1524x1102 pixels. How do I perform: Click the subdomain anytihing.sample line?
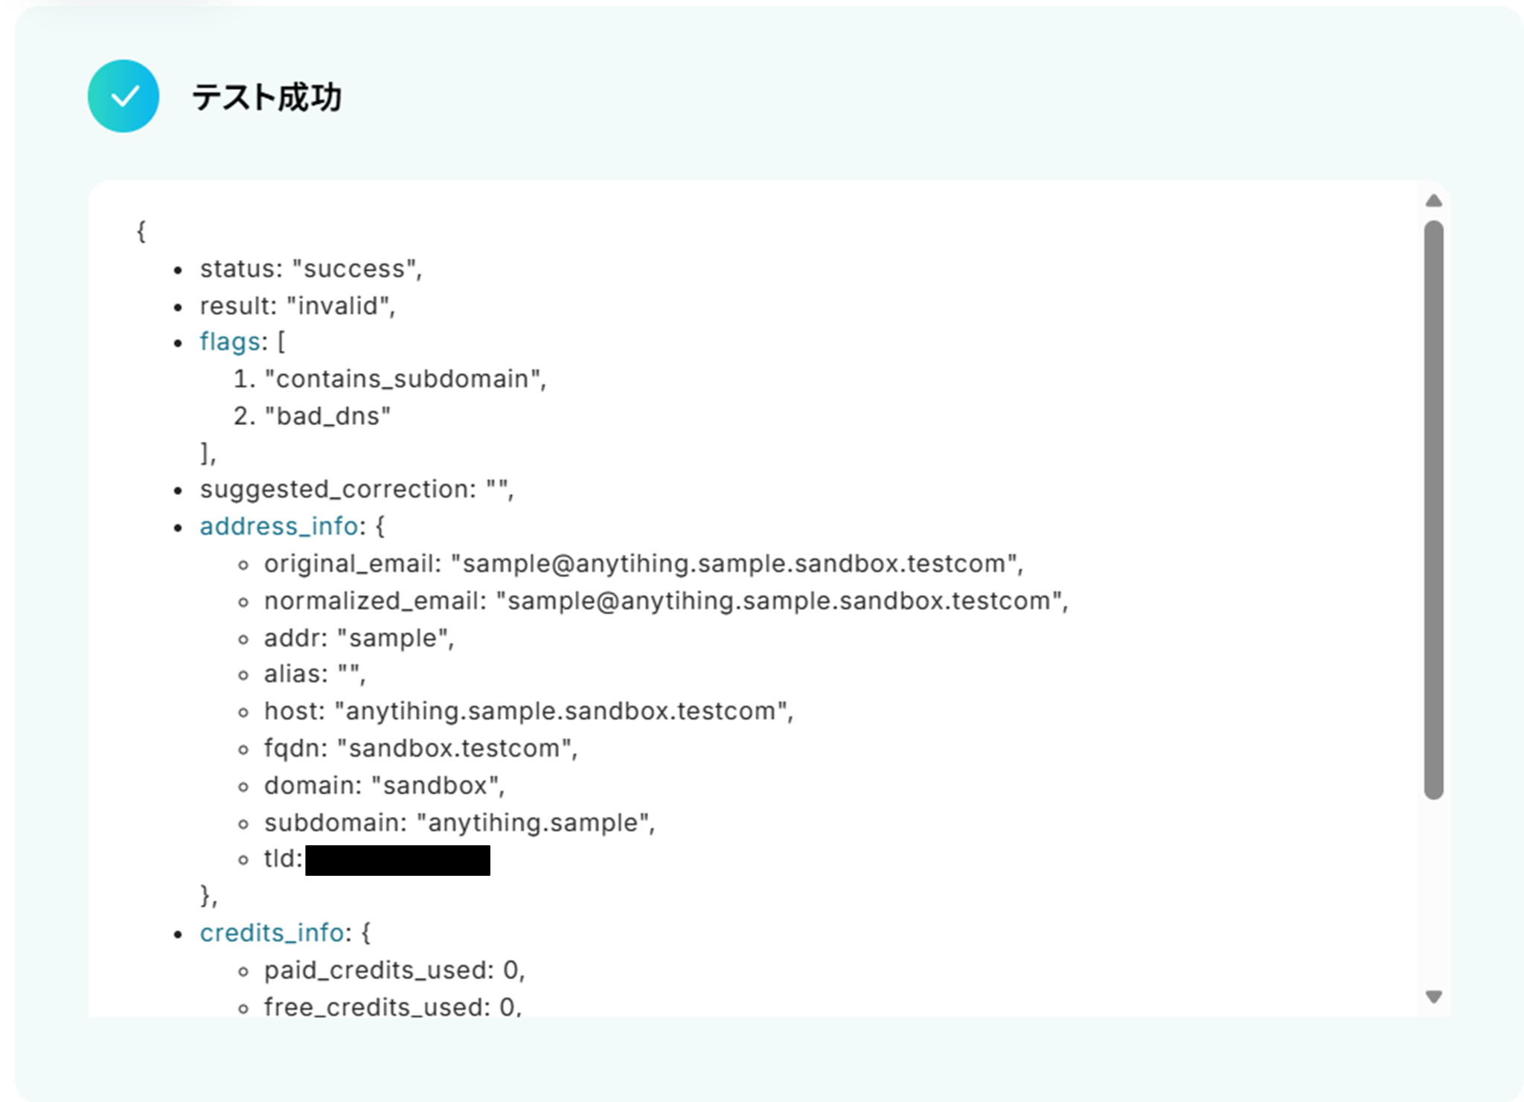tap(459, 822)
